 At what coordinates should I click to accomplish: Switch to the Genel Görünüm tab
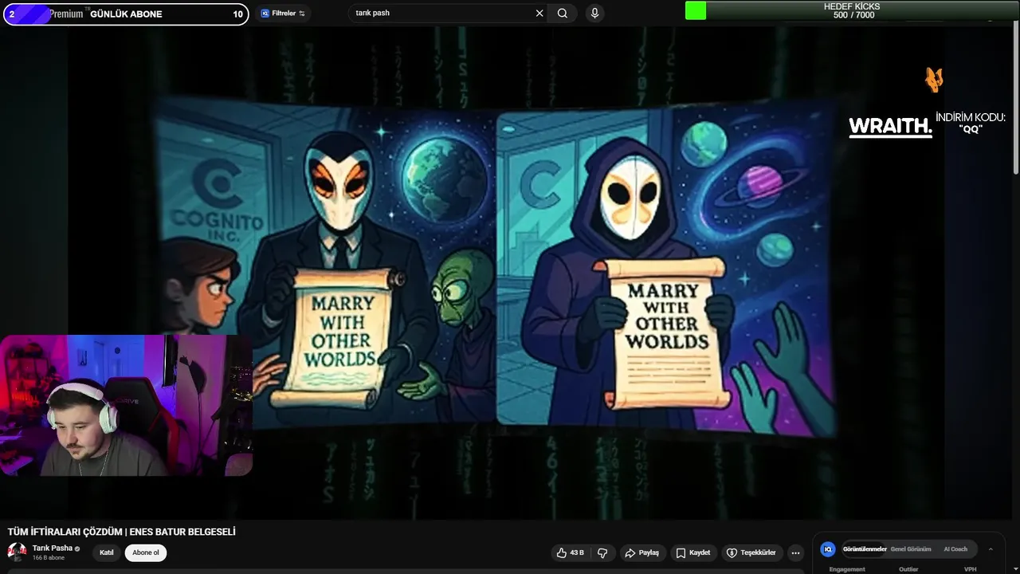coord(911,549)
